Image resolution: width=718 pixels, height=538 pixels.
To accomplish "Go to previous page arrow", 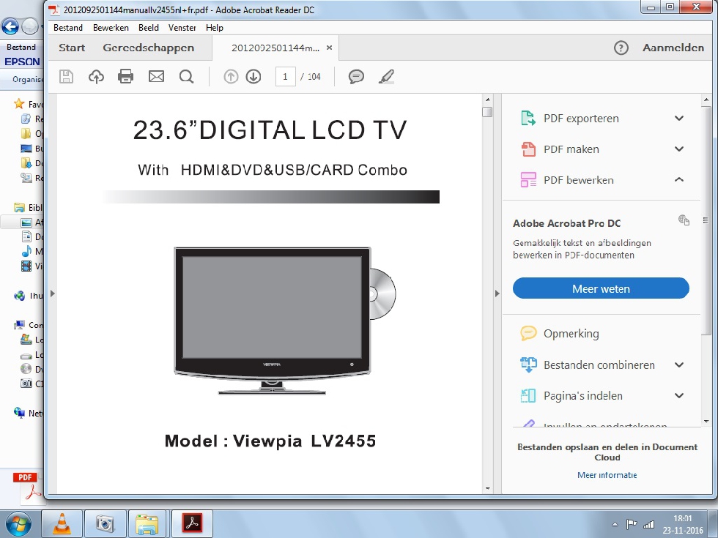I will [231, 76].
